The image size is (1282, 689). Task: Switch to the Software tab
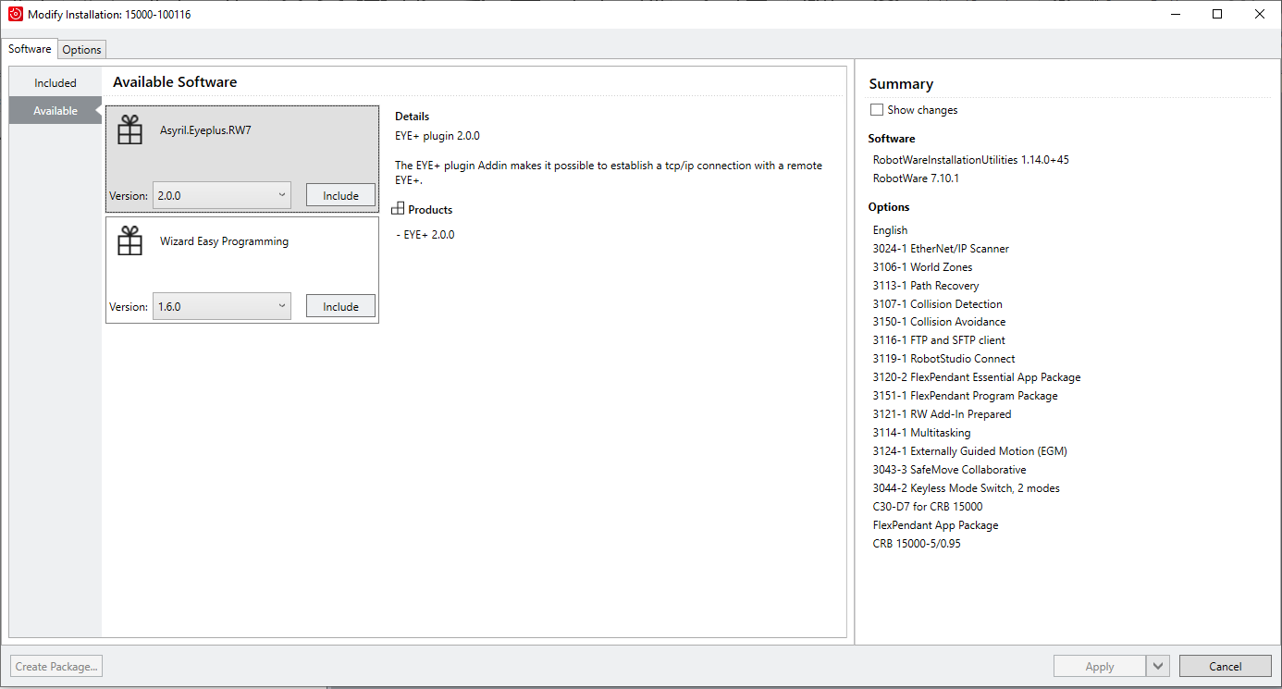tap(30, 49)
